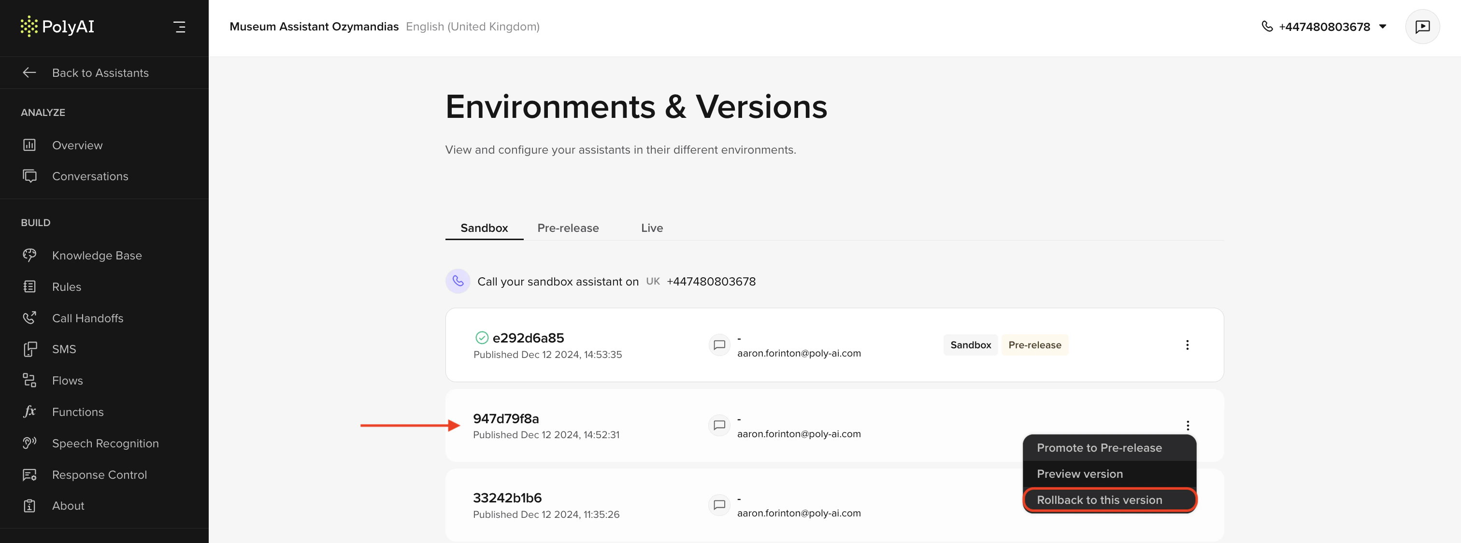Screen dimensions: 1461x543
Task: Choose Promote to Pre-release option
Action: coord(1099,448)
